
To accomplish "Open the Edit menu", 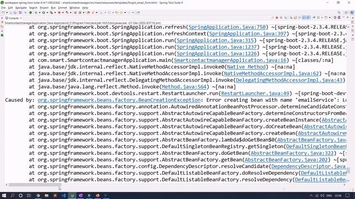I will click(11, 8).
